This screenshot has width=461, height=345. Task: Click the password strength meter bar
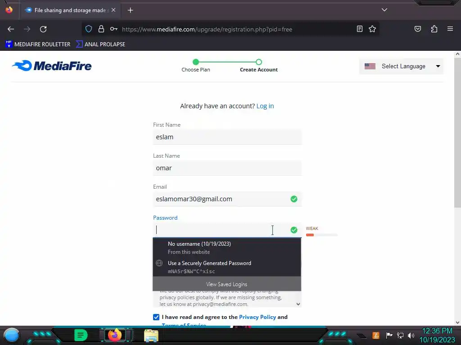pyautogui.click(x=321, y=235)
